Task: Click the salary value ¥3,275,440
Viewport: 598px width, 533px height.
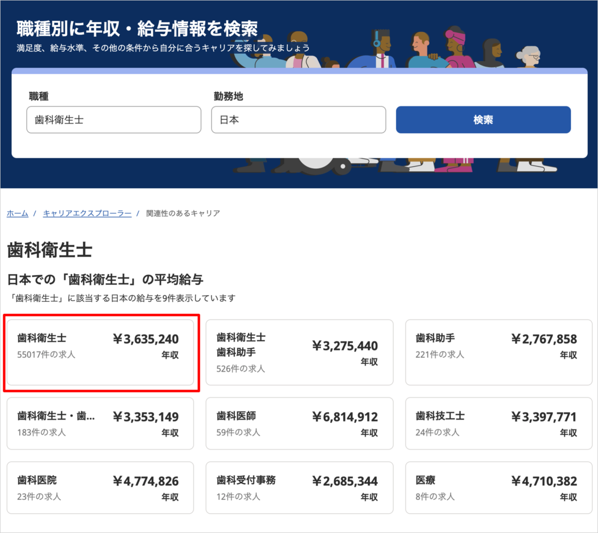Action: tap(345, 346)
